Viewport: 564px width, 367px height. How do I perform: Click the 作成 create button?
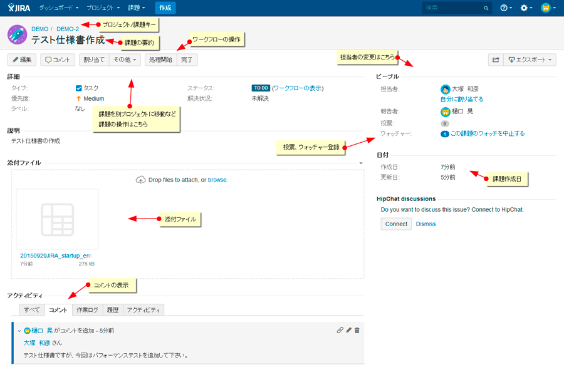165,8
